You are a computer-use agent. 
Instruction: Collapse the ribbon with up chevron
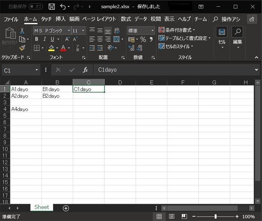point(256,58)
